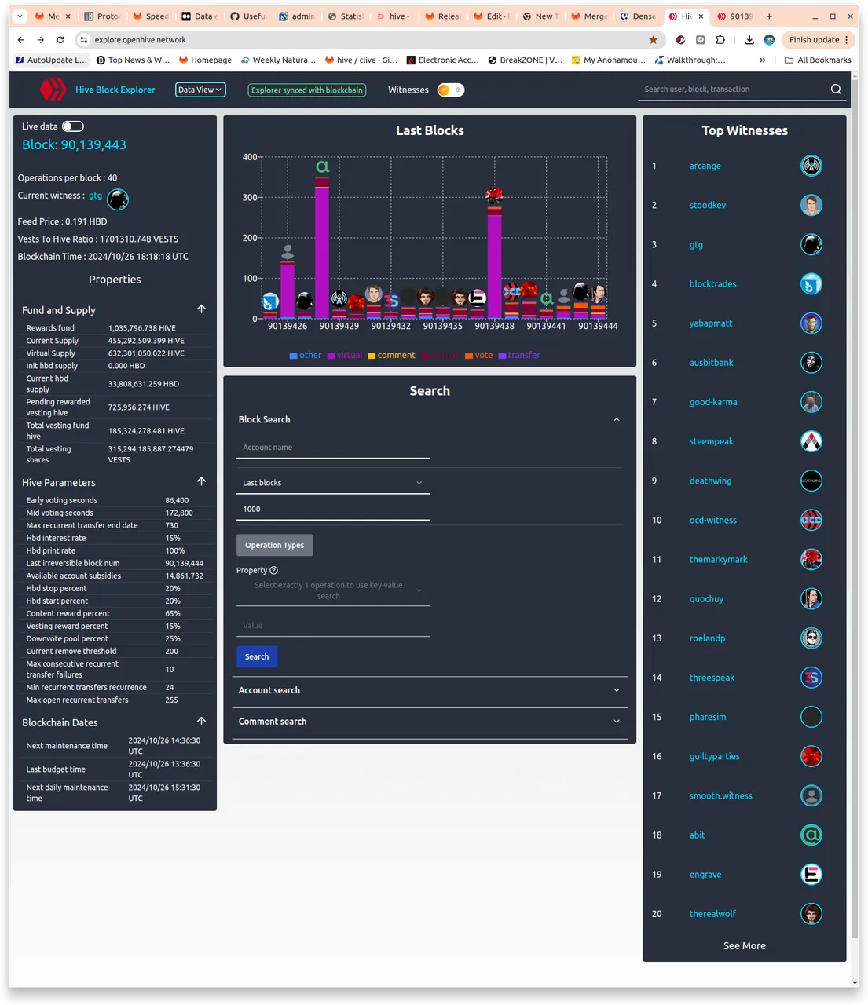Toggle 'other' series in chart legend
868x1005 pixels.
tap(305, 356)
